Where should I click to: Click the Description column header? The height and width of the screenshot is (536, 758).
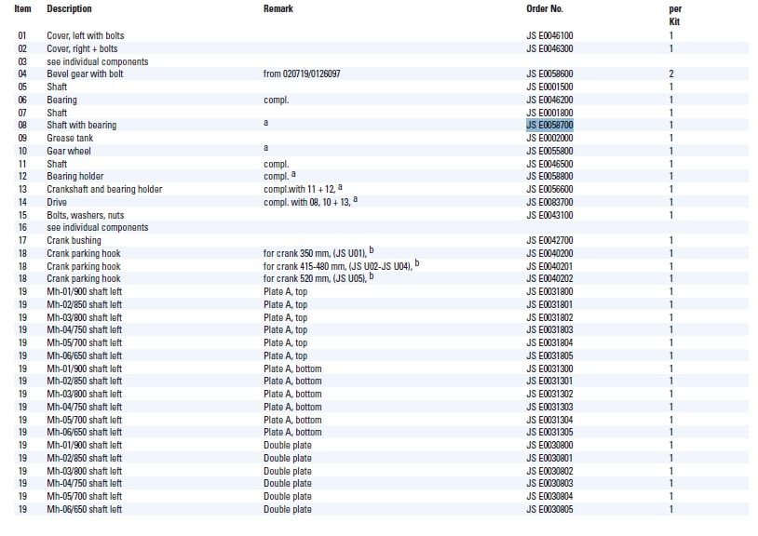pyautogui.click(x=70, y=8)
